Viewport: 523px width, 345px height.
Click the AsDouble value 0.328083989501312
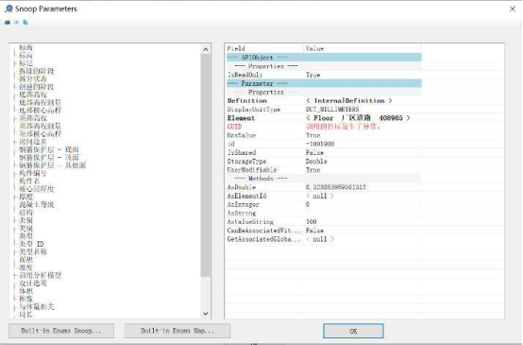pyautogui.click(x=335, y=187)
